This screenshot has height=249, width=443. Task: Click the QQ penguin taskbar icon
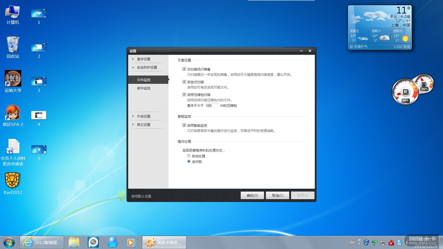pyautogui.click(x=112, y=242)
